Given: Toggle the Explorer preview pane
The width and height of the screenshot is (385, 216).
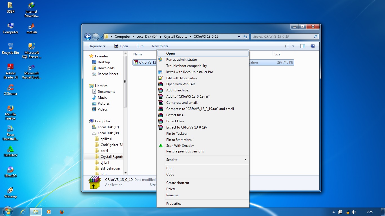Looking at the screenshot, I should click(303, 46).
